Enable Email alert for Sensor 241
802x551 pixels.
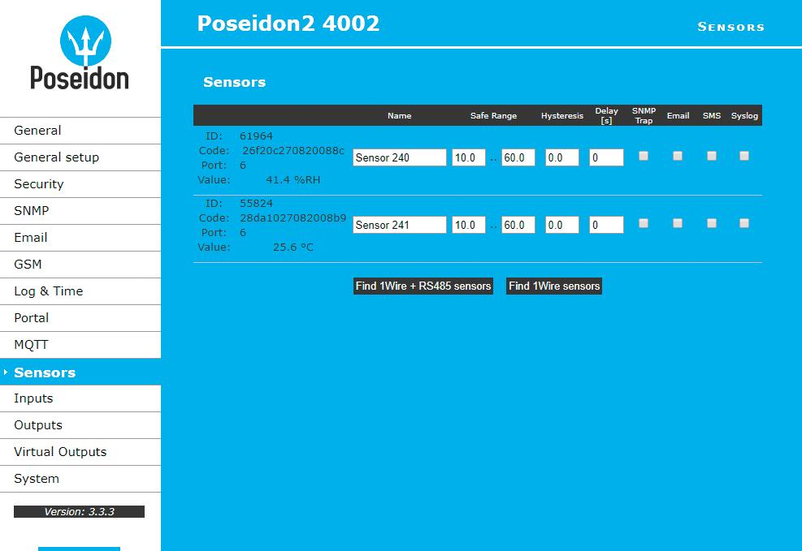click(678, 223)
